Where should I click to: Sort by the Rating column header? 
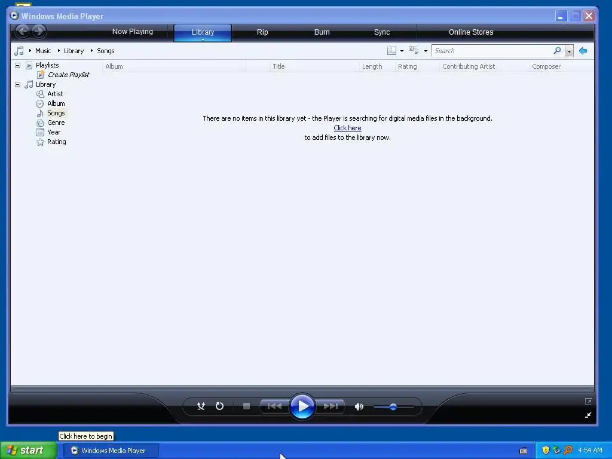coord(417,66)
